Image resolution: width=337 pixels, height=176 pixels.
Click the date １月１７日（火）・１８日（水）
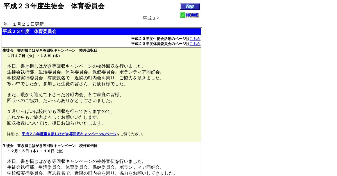[x=34, y=56]
